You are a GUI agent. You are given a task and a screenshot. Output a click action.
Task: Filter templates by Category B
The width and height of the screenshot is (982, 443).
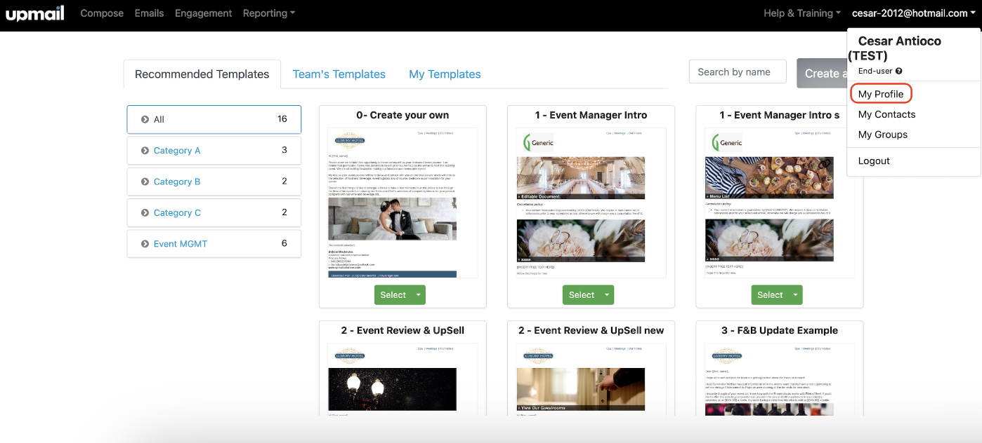point(177,182)
